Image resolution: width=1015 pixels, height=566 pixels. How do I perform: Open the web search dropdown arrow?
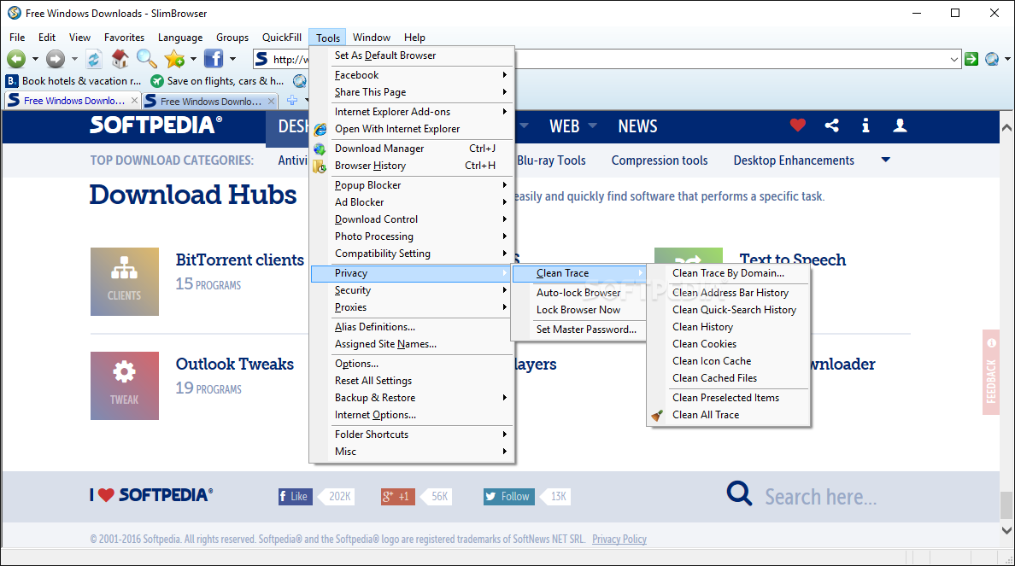tap(1007, 59)
